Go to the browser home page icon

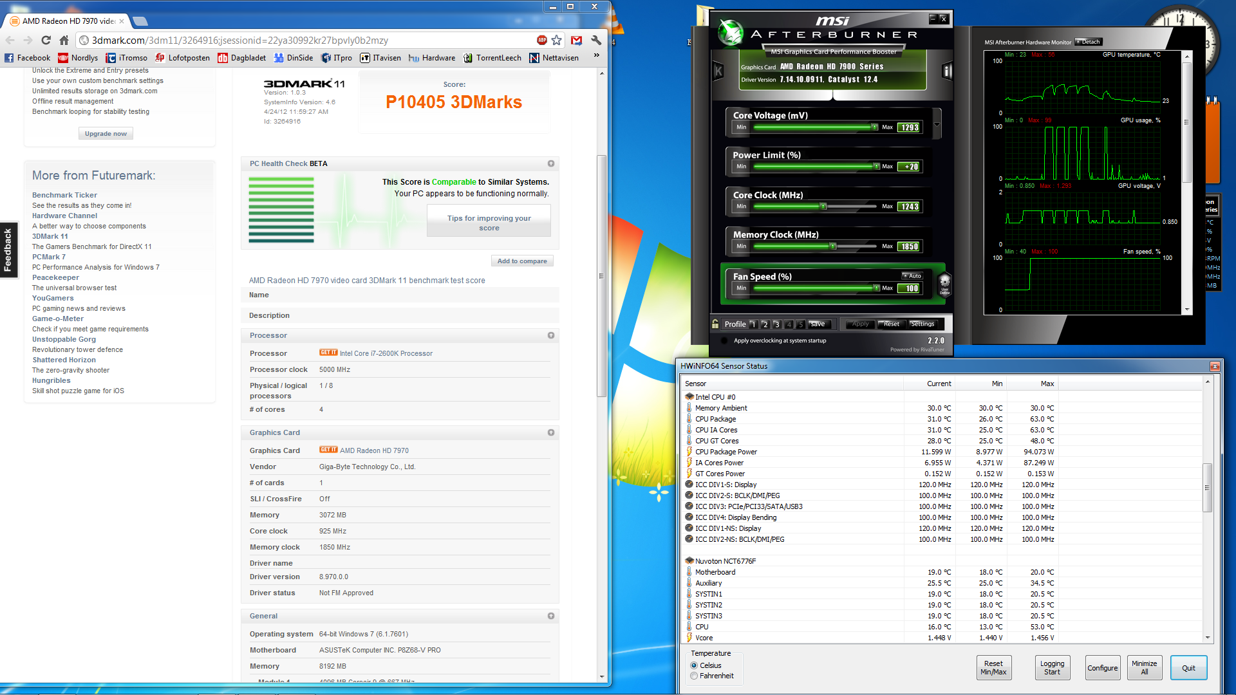click(64, 41)
